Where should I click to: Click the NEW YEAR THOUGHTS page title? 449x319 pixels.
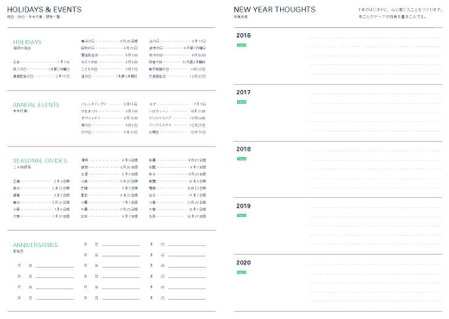274,10
